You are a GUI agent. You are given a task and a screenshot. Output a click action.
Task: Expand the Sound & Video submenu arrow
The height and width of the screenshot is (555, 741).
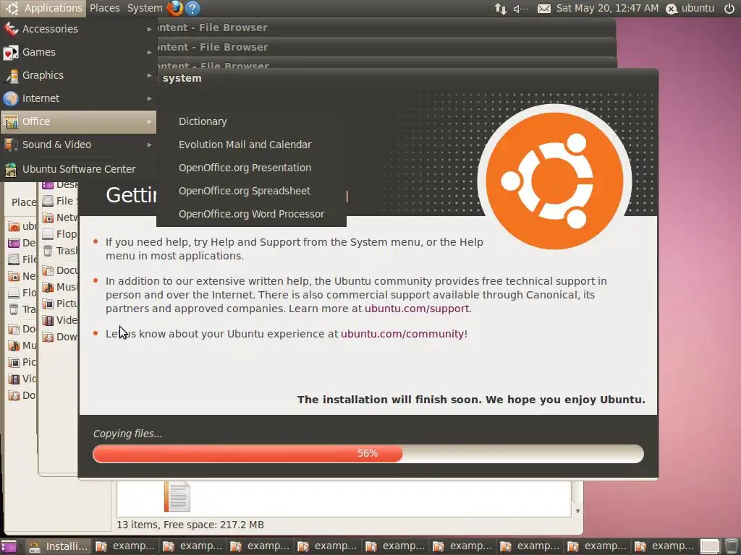[149, 145]
